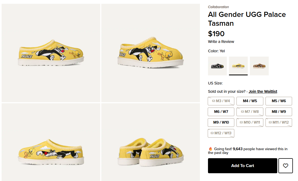This screenshot has width=298, height=181.
Task: Open the Join the Waitlist link
Action: [x=263, y=91]
